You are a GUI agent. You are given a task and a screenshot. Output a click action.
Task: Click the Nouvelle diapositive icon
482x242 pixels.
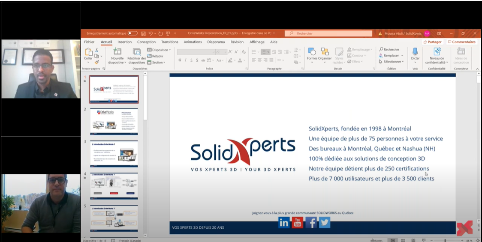click(x=117, y=52)
